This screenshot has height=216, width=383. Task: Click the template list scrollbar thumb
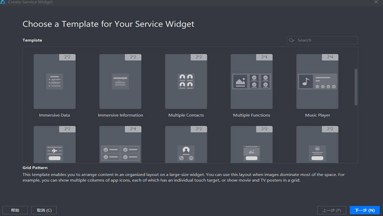point(356,87)
